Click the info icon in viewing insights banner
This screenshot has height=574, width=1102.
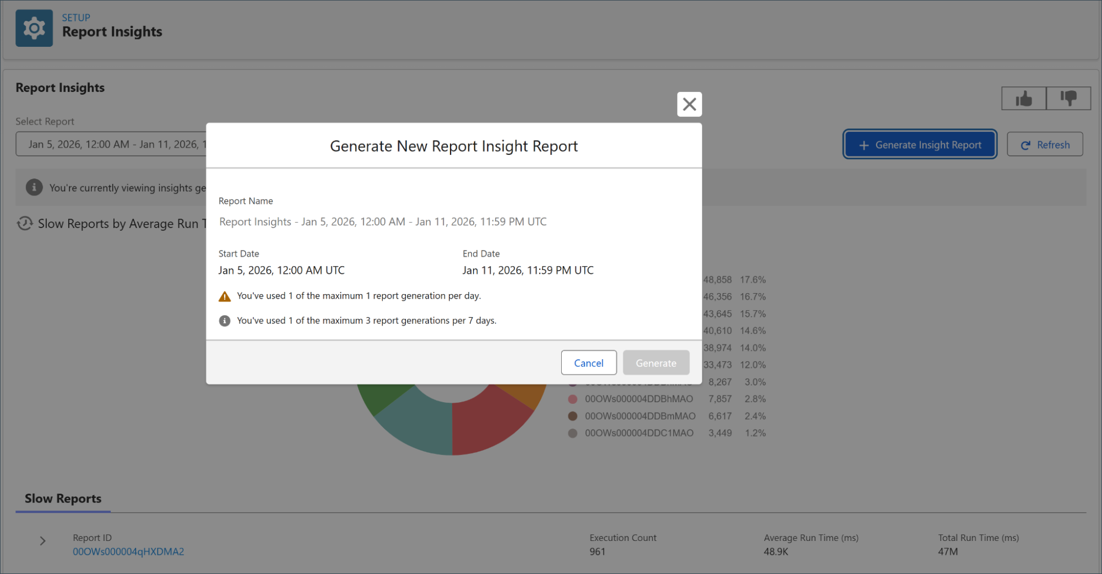34,187
